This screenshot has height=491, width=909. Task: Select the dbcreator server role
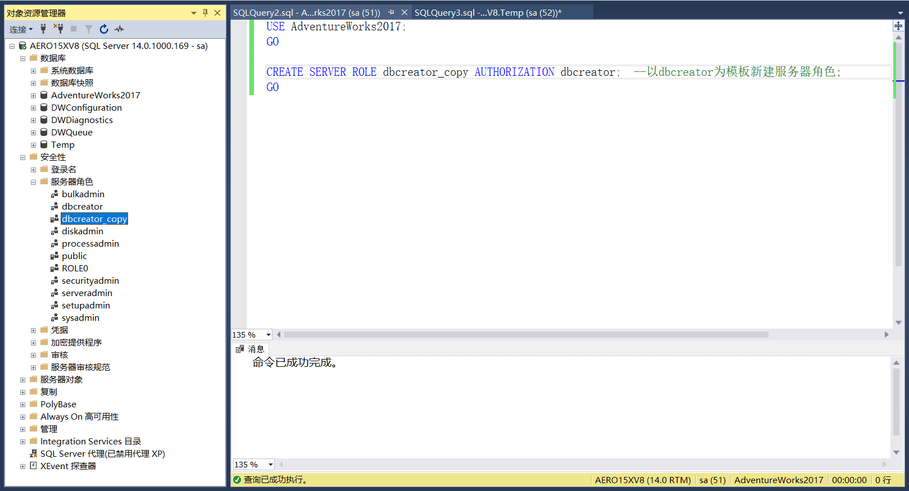pos(82,206)
